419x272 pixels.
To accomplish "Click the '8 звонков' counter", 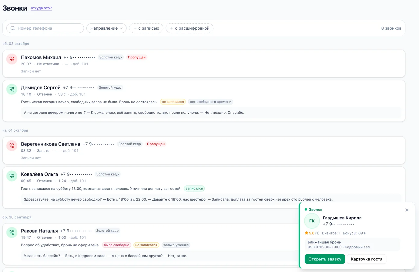I will coord(391,28).
